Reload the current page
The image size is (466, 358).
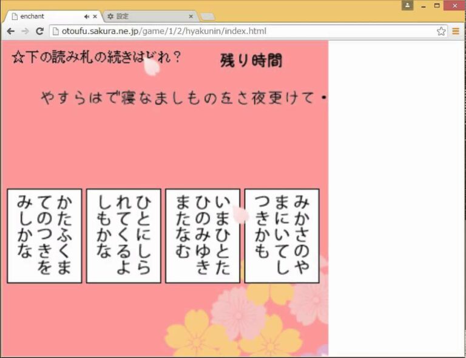40,31
